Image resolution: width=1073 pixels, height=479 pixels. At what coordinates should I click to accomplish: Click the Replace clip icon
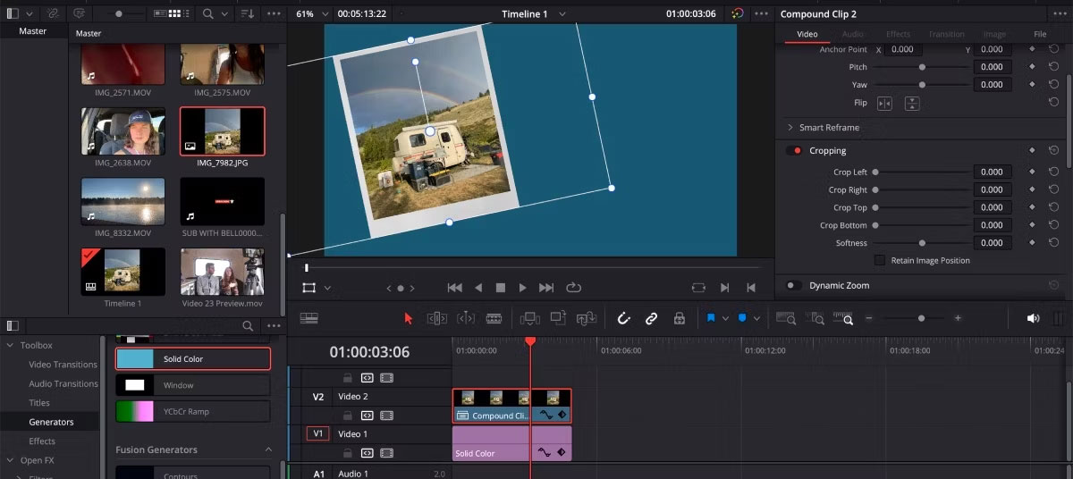(587, 318)
